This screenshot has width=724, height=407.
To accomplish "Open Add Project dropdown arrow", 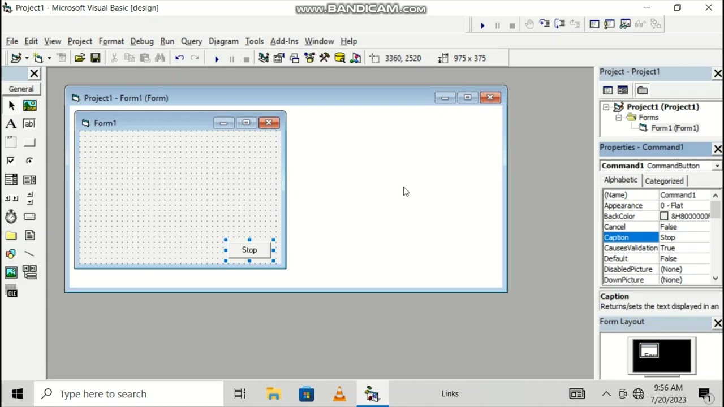I will click(27, 58).
